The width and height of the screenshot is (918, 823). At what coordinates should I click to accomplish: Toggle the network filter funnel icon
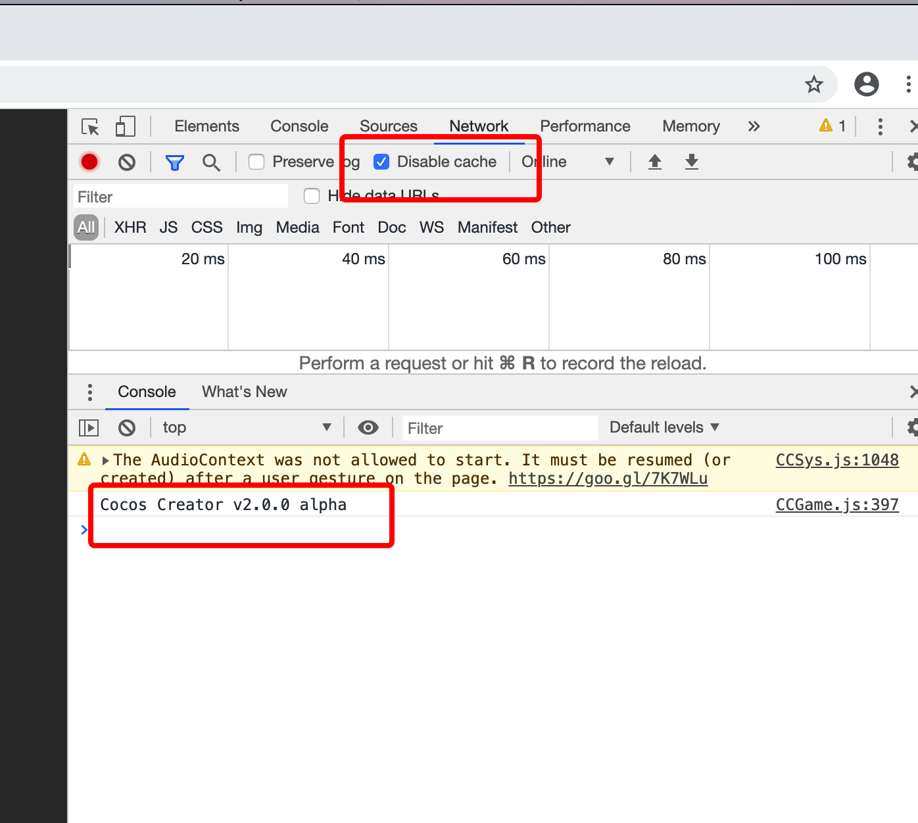[x=174, y=162]
